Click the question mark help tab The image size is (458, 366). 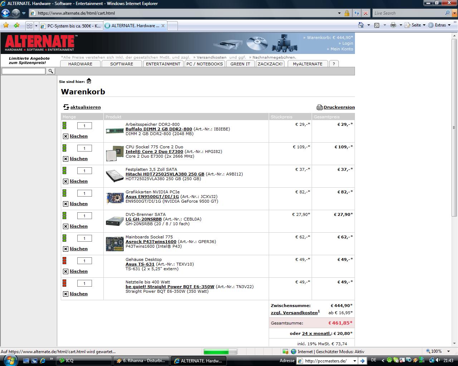[x=334, y=64]
